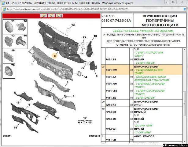Click ЛЕВОСТОРОННЕЕ РУЛЕВОЕ УПРАВЛЕНИЕ heading
The height and width of the screenshot is (147, 188).
click(x=143, y=31)
